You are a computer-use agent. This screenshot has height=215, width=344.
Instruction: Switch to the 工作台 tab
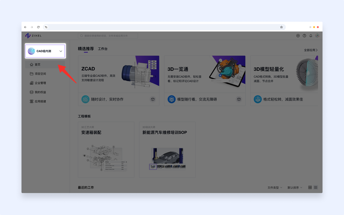point(103,49)
